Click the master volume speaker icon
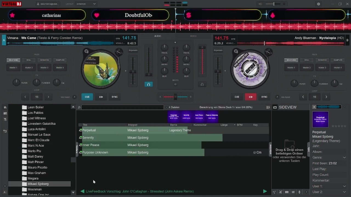This screenshot has height=197, width=351. [x=260, y=4]
